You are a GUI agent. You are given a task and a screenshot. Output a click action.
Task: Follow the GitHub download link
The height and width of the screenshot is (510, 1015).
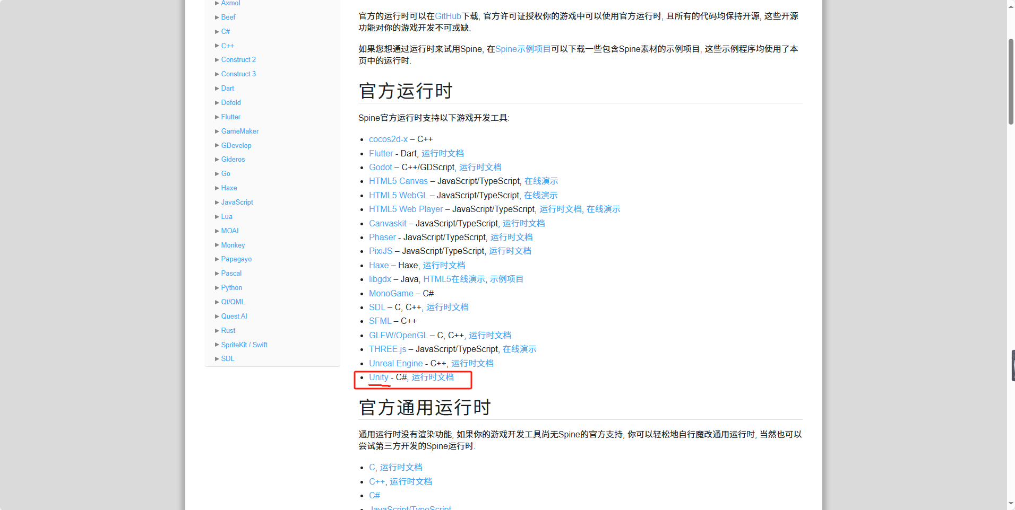point(448,16)
